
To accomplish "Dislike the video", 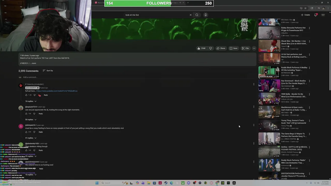I will pyautogui.click(x=210, y=48).
